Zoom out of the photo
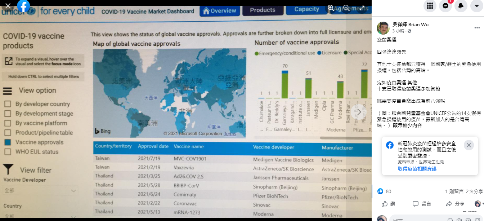 [x=346, y=8]
